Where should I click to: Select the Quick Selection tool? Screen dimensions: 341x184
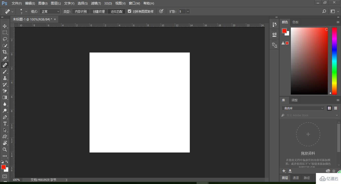click(x=5, y=45)
